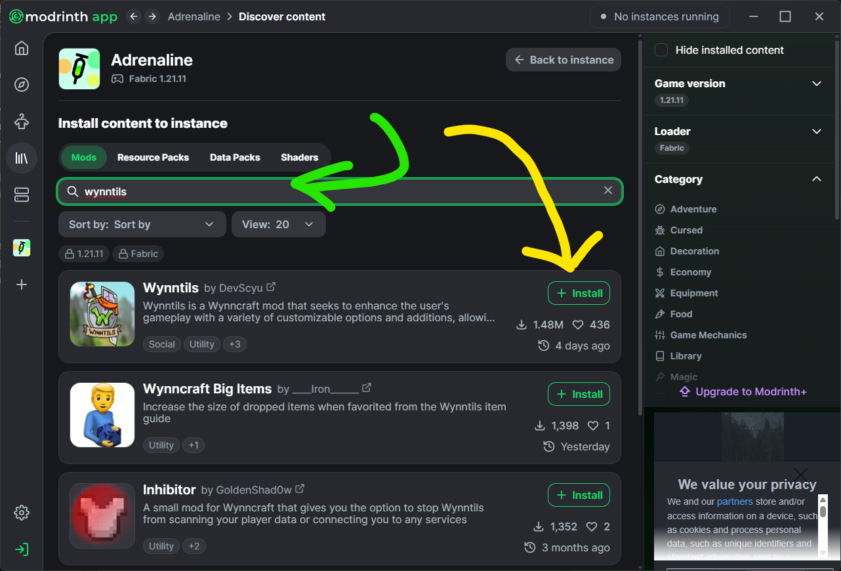
Task: Filter by Magic category
Action: click(x=676, y=377)
